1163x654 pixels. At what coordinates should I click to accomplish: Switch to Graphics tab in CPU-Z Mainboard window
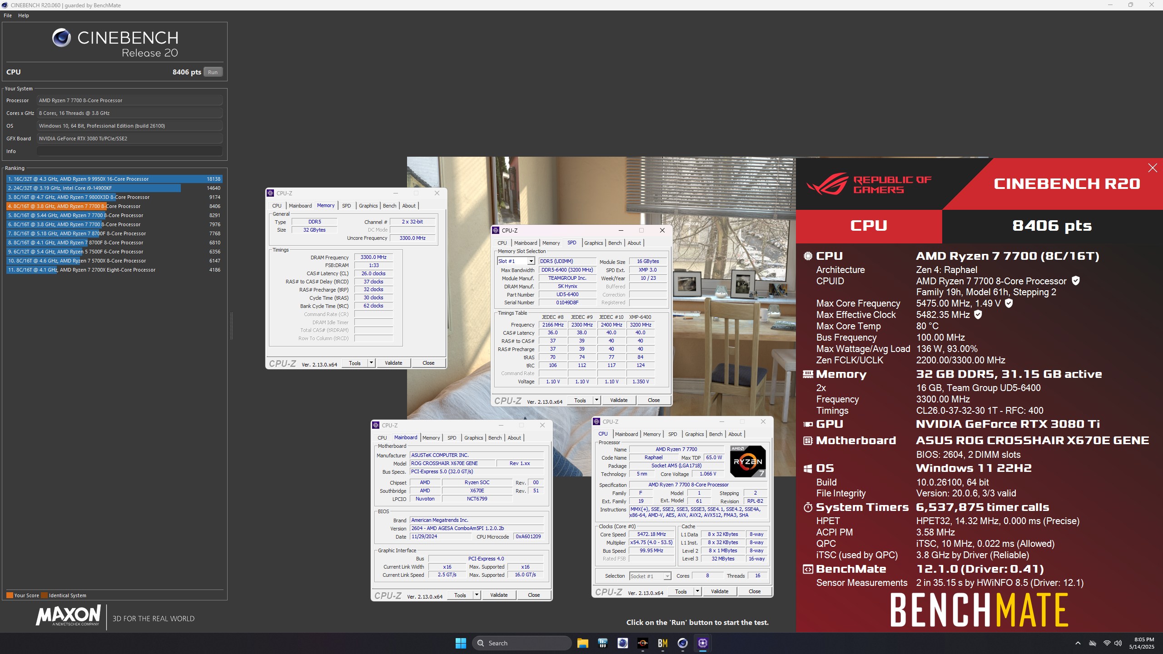click(474, 438)
